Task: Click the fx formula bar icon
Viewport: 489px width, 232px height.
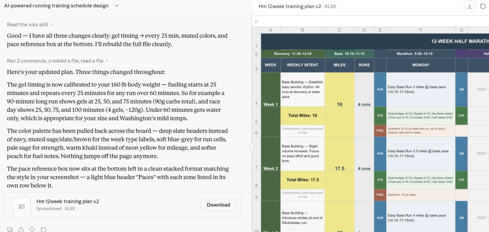Action: point(256,21)
